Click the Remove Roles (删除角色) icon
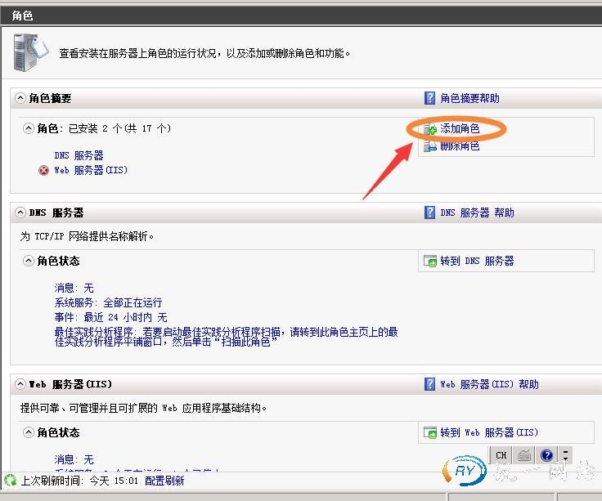Viewport: 602px width, 501px height. 430,146
